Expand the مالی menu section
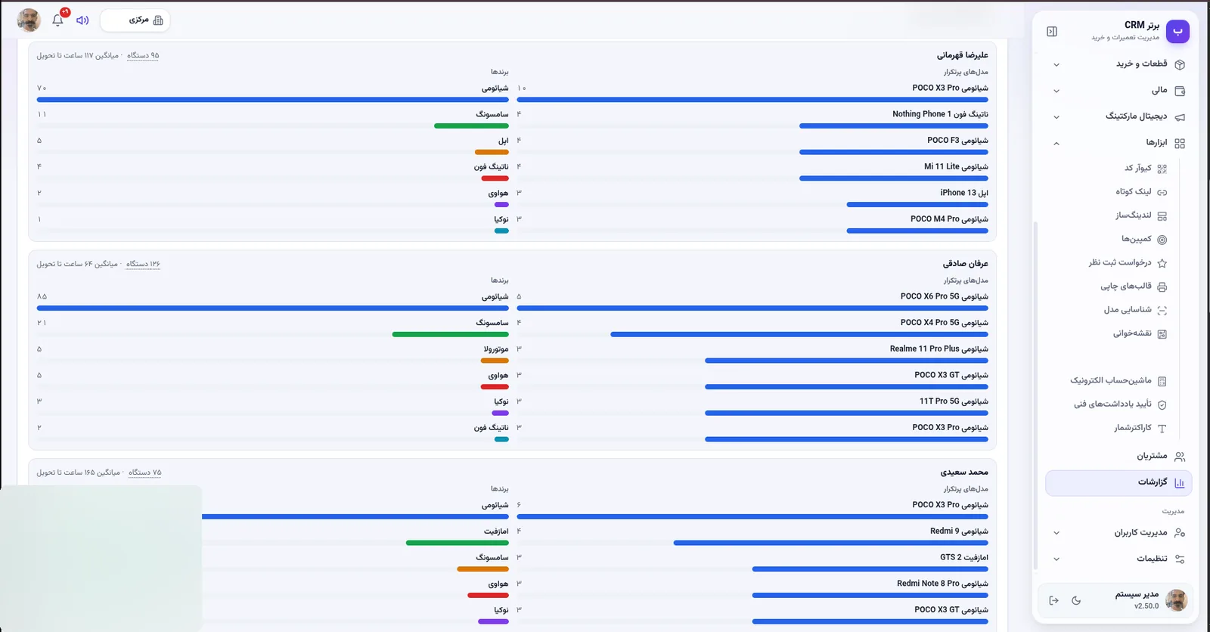 1119,91
